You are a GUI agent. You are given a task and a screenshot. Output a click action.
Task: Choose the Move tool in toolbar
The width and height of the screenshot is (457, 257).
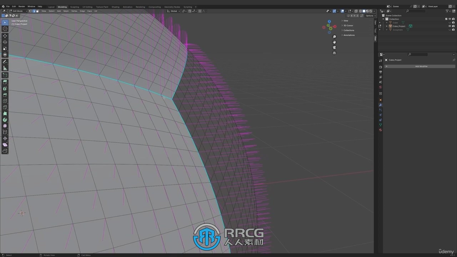(x=5, y=36)
